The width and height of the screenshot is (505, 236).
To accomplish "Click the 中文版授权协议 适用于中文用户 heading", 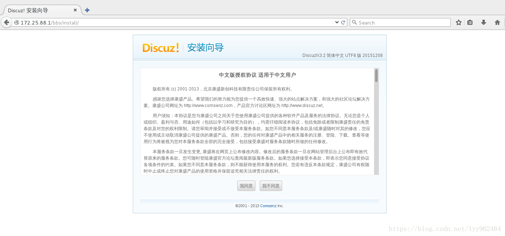I will point(258,75).
